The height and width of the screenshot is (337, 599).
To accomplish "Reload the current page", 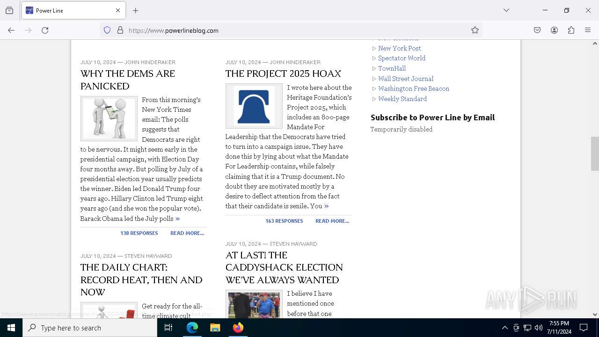I will [x=45, y=30].
